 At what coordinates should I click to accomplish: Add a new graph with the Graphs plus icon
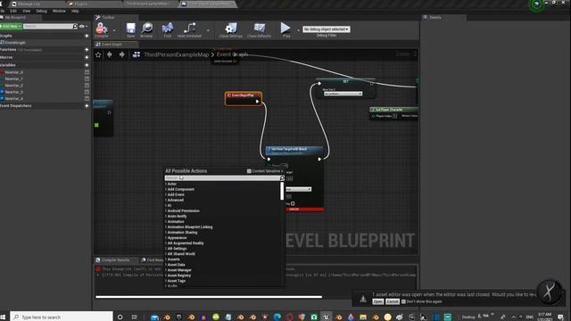(87, 36)
